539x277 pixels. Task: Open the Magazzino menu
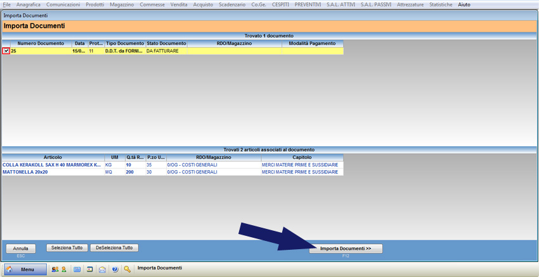(x=122, y=4)
